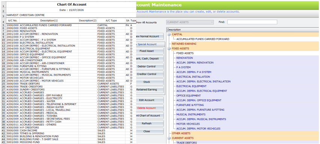Select ACCUM. DEPRN. FURNITURE & FITTING tree item
The width and height of the screenshot is (320, 144).
[200, 110]
